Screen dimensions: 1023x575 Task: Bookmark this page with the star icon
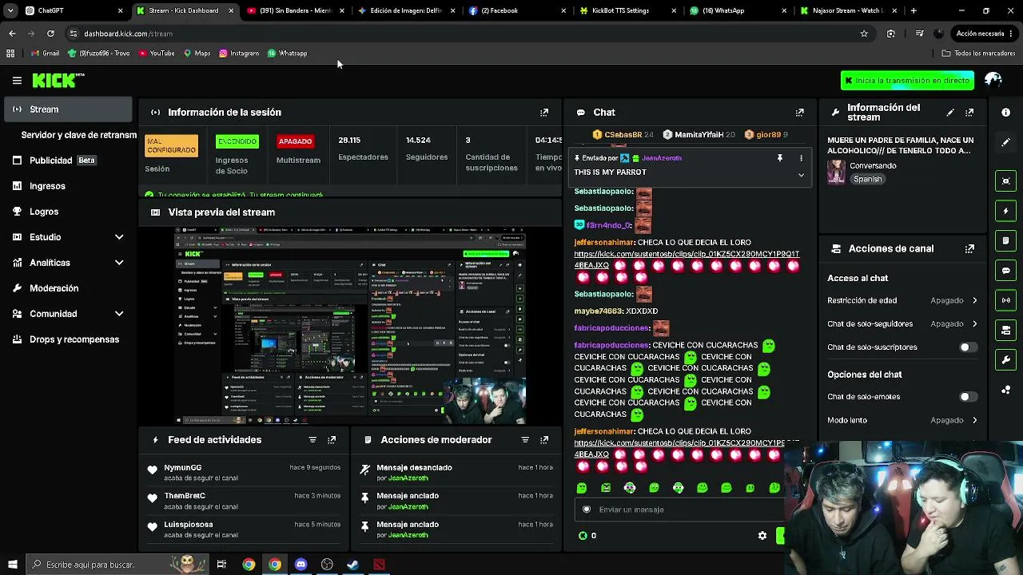pyautogui.click(x=864, y=34)
